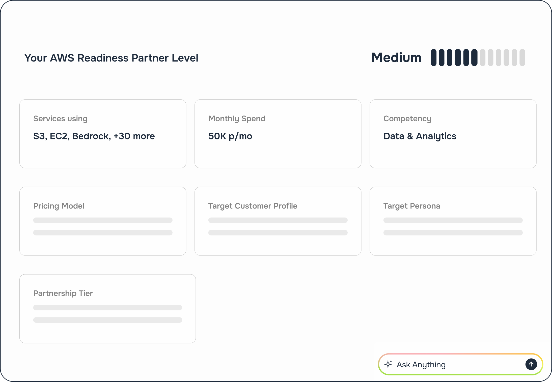Viewport: 552px width, 382px height.
Task: Click the 50K p/mo spend value
Action: coord(230,136)
